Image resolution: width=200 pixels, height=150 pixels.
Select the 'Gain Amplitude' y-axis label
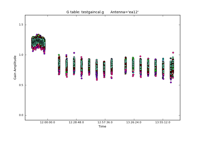tap(15, 67)
